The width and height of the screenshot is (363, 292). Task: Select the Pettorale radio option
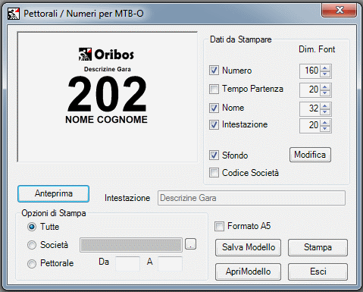pyautogui.click(x=32, y=264)
